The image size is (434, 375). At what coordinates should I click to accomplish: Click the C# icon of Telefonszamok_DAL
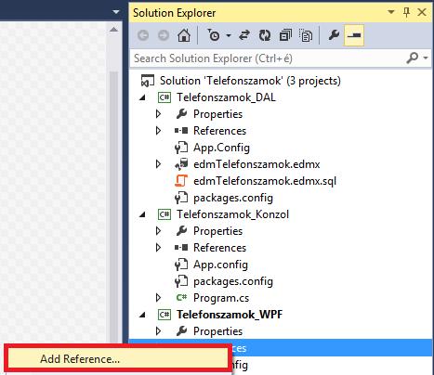pyautogui.click(x=164, y=97)
